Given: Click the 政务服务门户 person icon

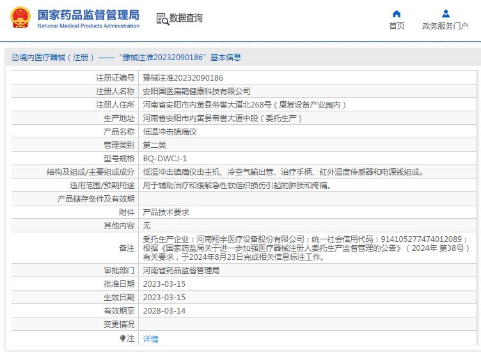Looking at the screenshot, I should pos(445,13).
